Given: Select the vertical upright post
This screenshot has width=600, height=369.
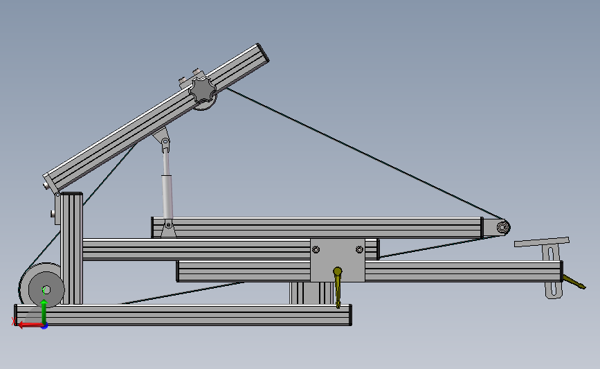Looking at the screenshot, I should coord(71,249).
